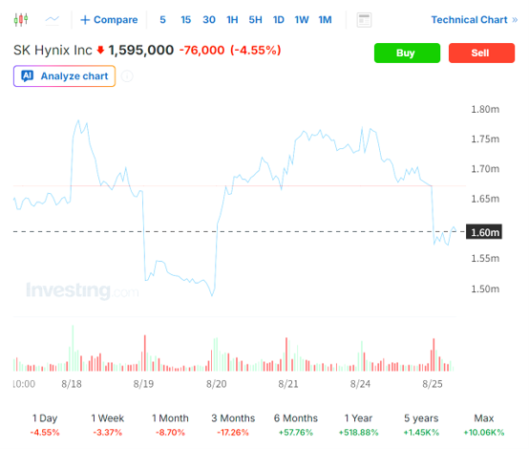
Task: Click the double chevron after Technical Chart
Action: 515,20
